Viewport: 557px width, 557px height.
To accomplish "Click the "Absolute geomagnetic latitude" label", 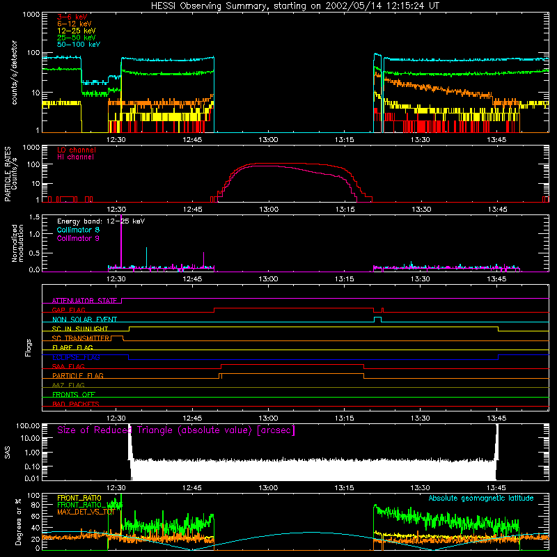I will [x=481, y=498].
